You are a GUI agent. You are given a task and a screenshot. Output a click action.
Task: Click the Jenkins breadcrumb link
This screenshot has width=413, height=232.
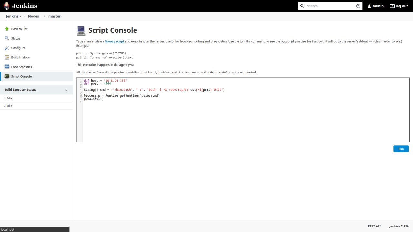coord(12,16)
